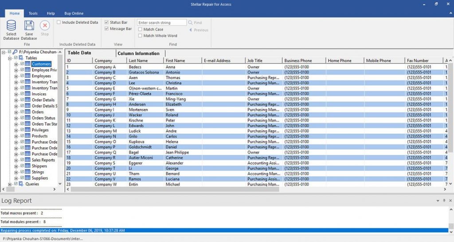Click the Last Name column header
454x242 pixels.
coord(145,61)
